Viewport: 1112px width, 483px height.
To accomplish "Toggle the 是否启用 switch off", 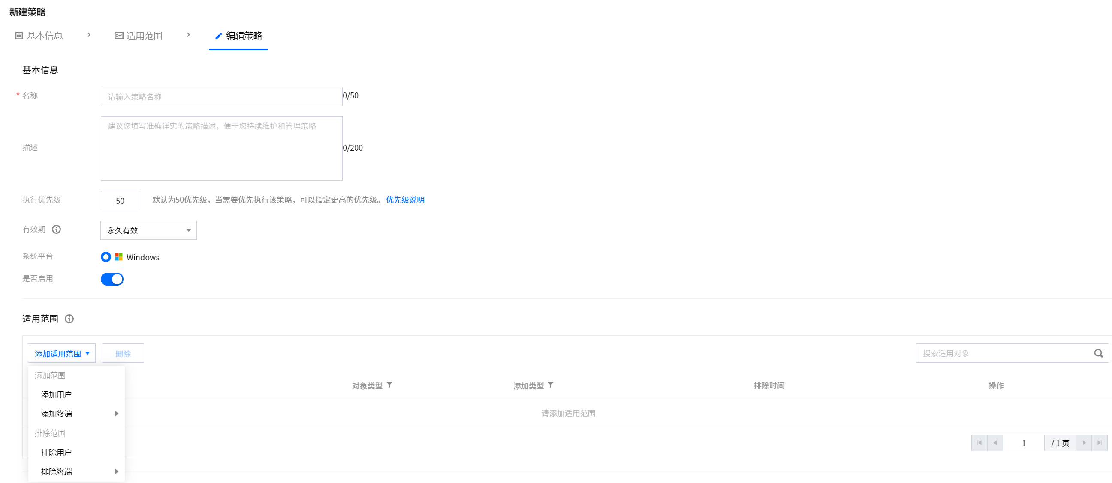I will [112, 279].
